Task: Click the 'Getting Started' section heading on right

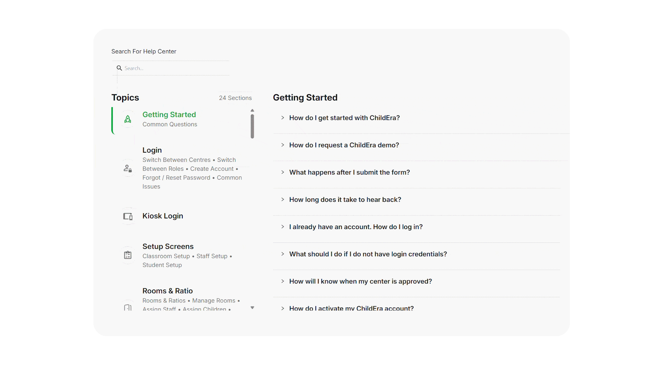Action: [x=305, y=97]
